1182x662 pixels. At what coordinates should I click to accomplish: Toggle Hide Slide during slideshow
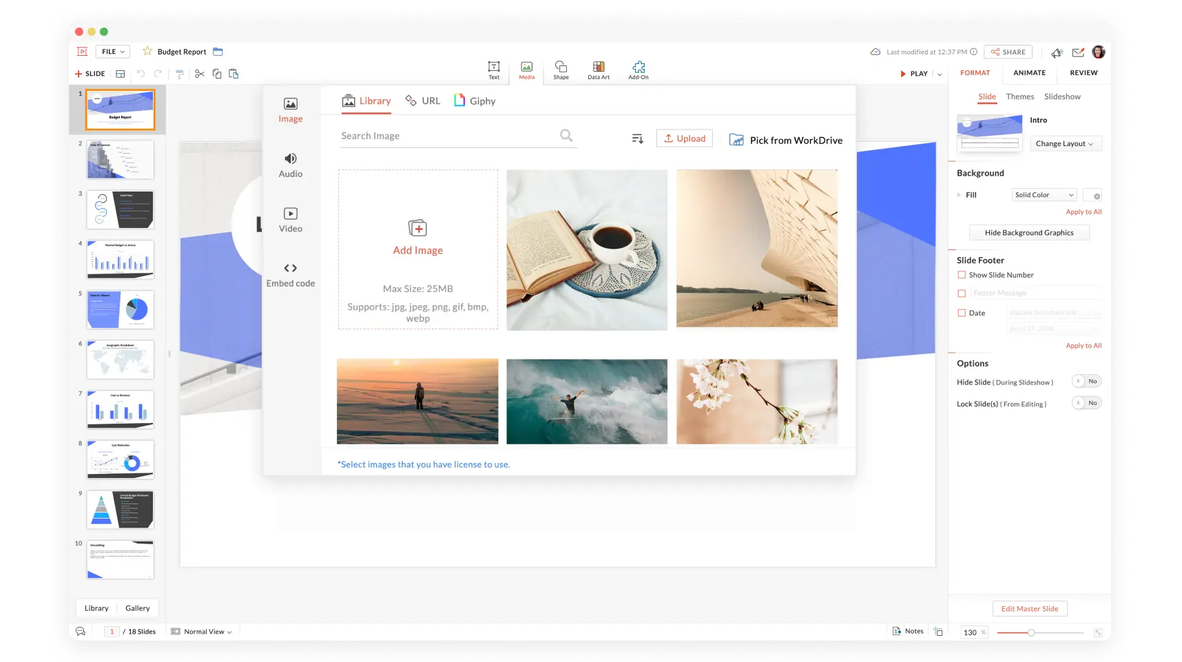1086,382
